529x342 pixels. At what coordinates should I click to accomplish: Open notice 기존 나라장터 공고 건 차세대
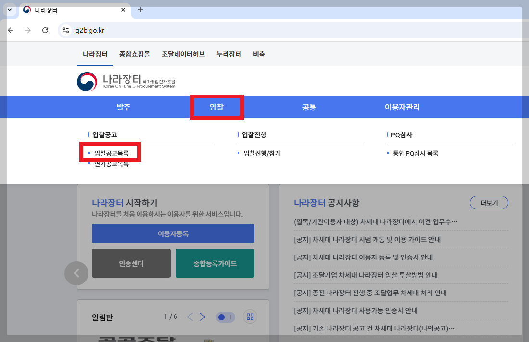pos(375,329)
